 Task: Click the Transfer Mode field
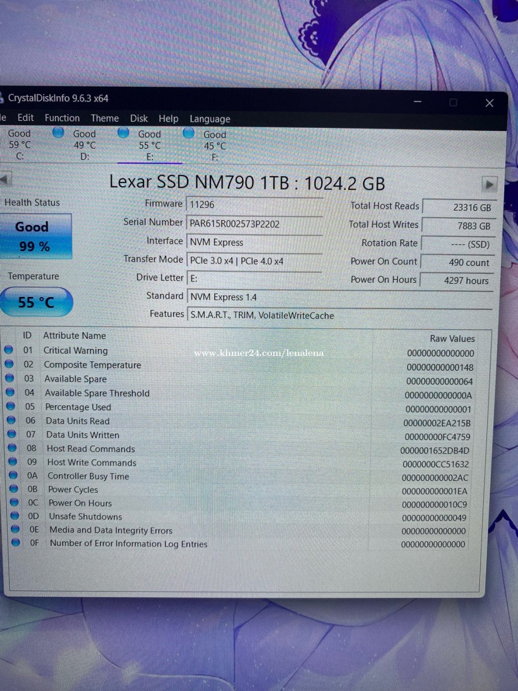[x=254, y=261]
